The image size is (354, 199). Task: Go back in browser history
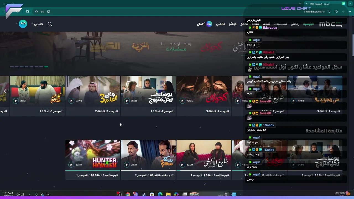click(350, 12)
